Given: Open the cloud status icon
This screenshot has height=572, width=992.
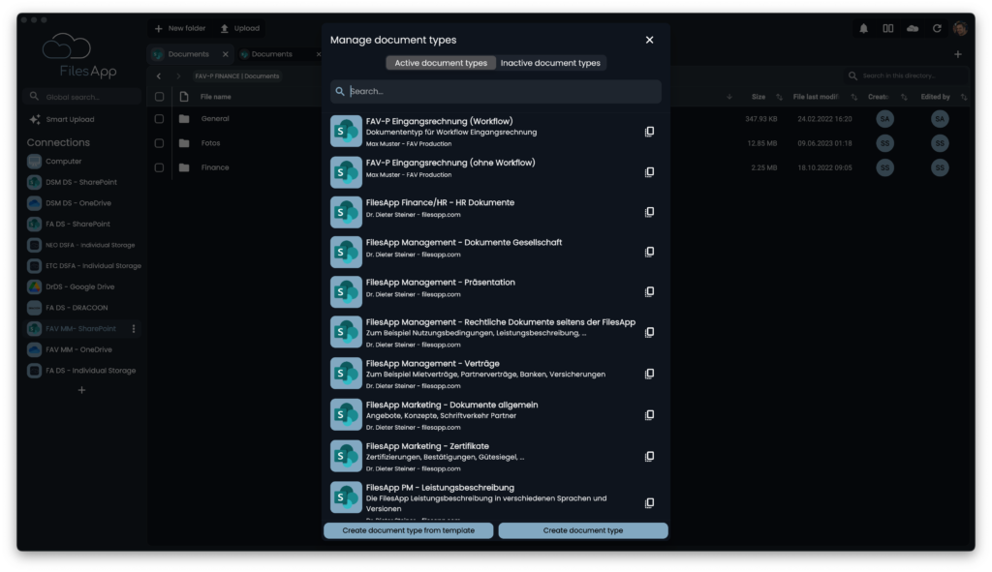Looking at the screenshot, I should [913, 28].
